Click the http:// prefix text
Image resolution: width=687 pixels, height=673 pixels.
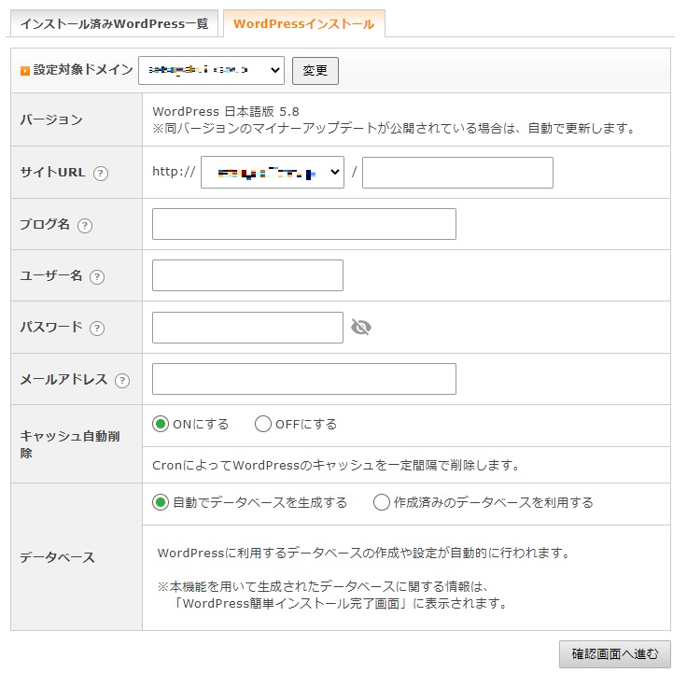(x=174, y=172)
